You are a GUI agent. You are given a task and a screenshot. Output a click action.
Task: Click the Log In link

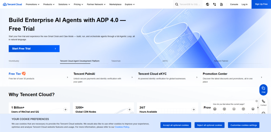(244, 4)
